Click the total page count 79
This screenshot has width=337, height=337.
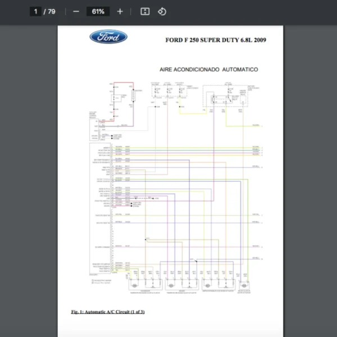point(52,11)
